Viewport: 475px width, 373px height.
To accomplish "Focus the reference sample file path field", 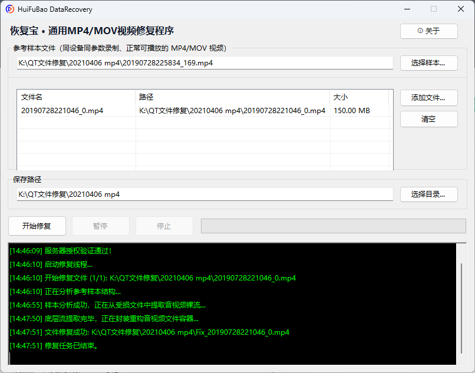I will (x=204, y=63).
